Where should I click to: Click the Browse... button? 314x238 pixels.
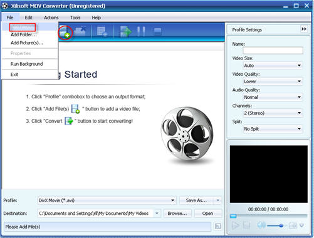[177, 214]
